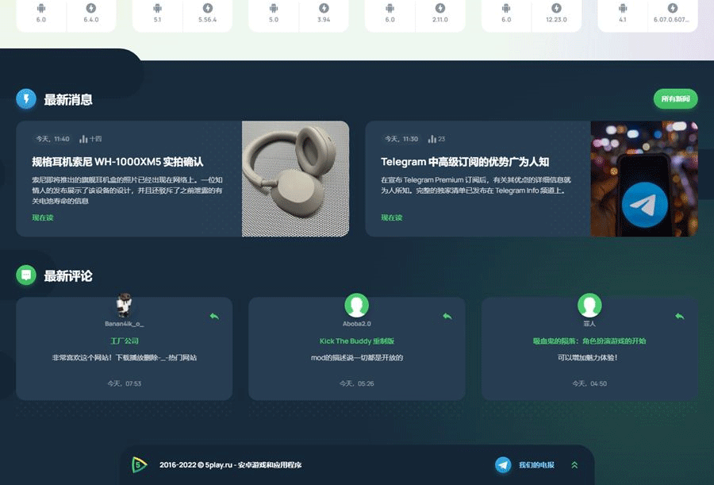Click the lightning version icon above 6.07.0.607

pyautogui.click(x=673, y=8)
